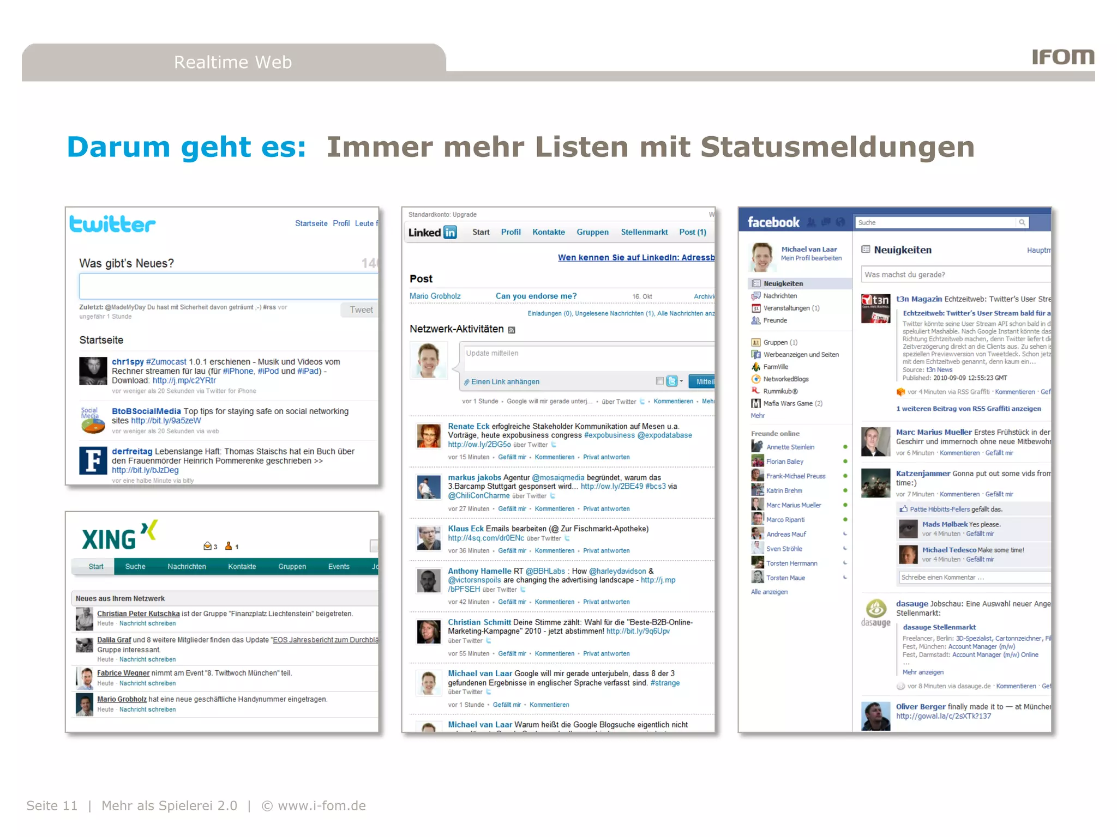
Task: Click the Facebook Freunde sidebar icon
Action: click(756, 320)
